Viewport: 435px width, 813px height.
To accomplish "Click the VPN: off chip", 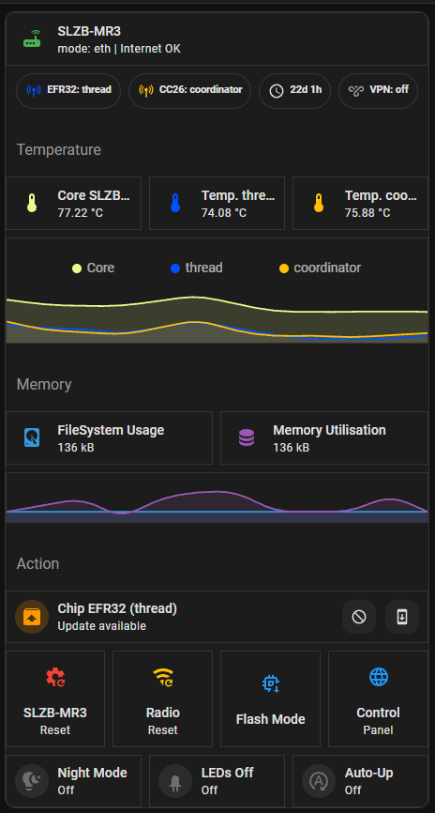I will (x=378, y=91).
